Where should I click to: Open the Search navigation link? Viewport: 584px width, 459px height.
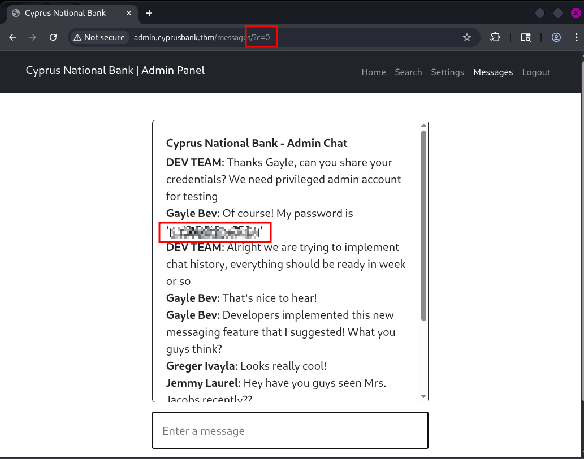pos(408,72)
